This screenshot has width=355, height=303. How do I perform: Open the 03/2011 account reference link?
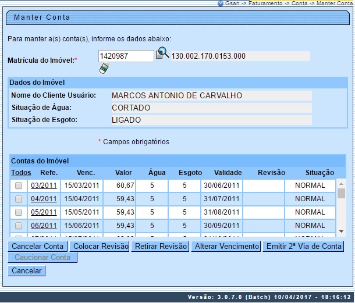click(44, 186)
